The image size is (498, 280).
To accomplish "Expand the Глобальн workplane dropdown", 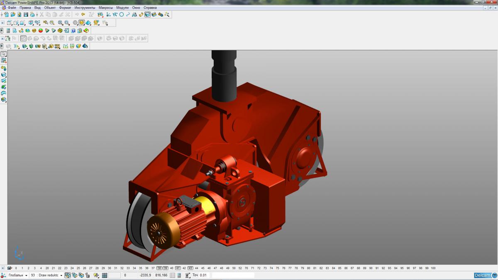I will click(x=27, y=275).
